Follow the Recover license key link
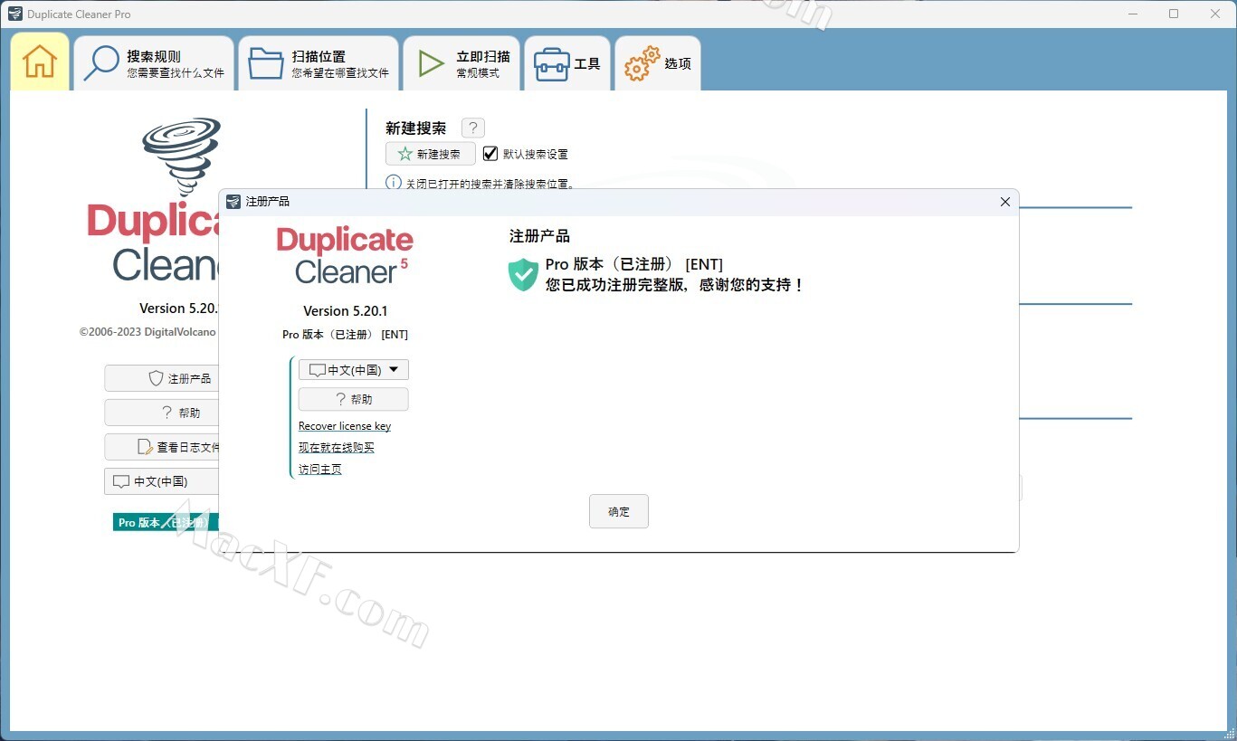Screen dimensions: 1237x741 coord(345,426)
